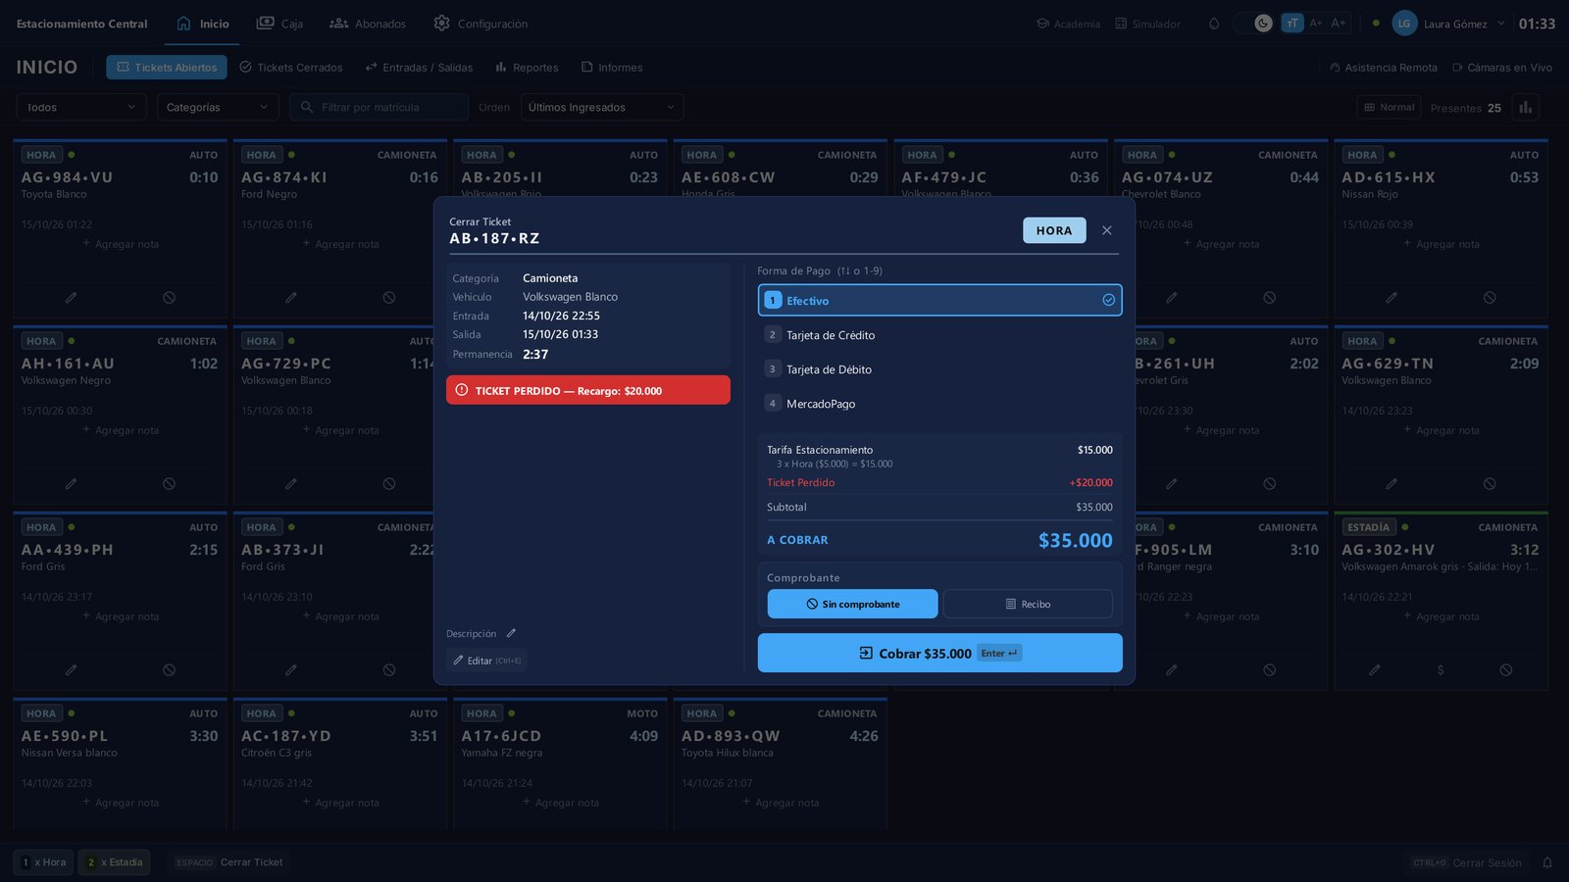1569x882 pixels.
Task: Click Agregar nota on AE·590·PL card
Action: click(x=121, y=803)
